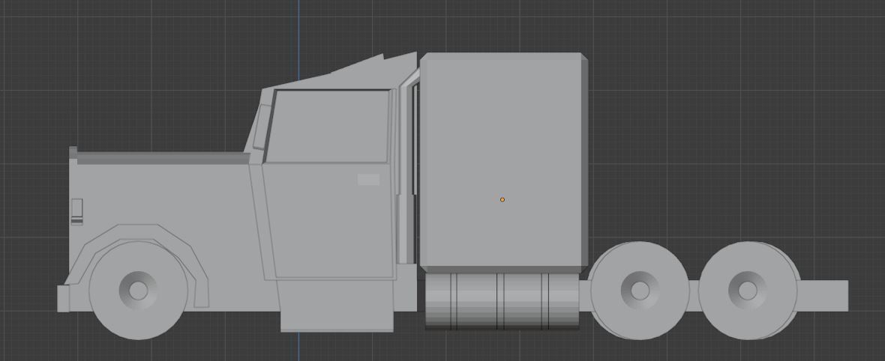Viewport: 885px width, 361px height.
Task: Select the side marker light on hood
Action: tap(76, 212)
